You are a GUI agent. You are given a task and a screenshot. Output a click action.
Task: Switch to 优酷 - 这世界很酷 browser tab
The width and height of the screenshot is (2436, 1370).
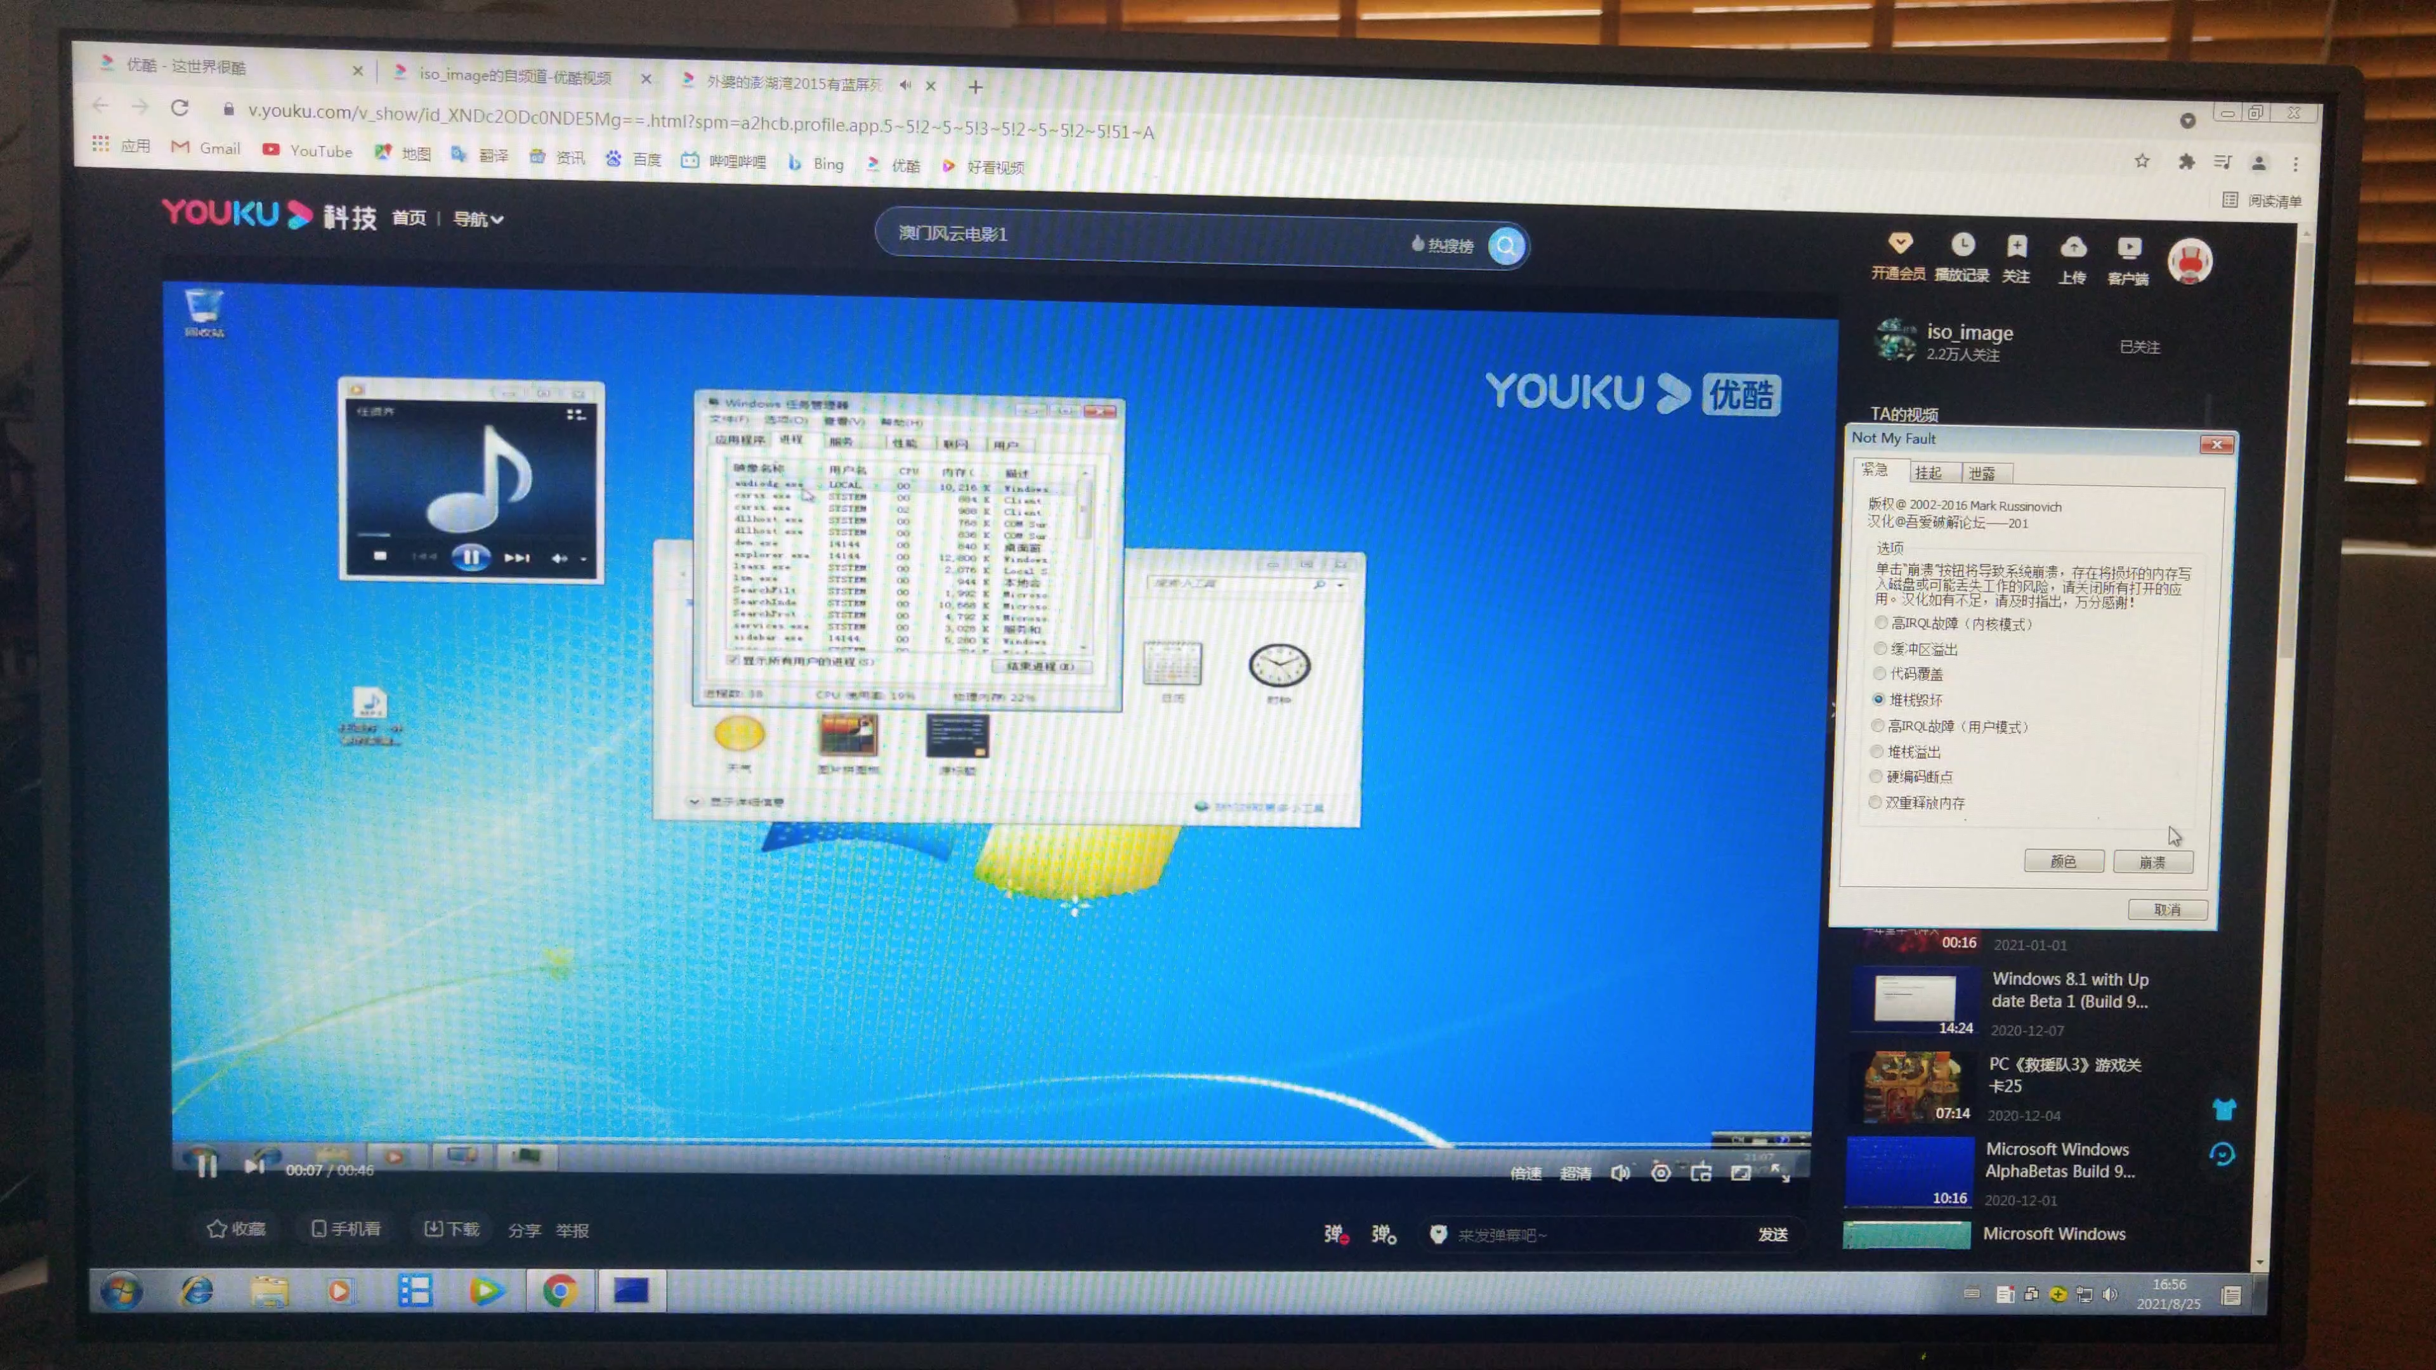227,66
